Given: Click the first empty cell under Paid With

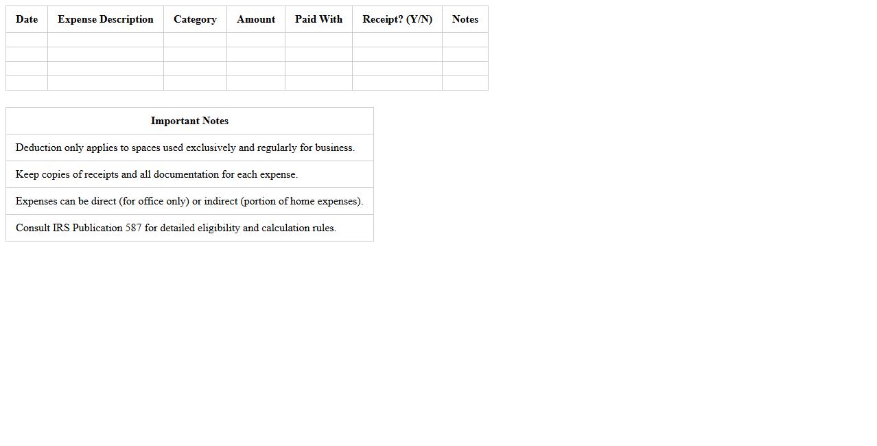Looking at the screenshot, I should click(318, 40).
